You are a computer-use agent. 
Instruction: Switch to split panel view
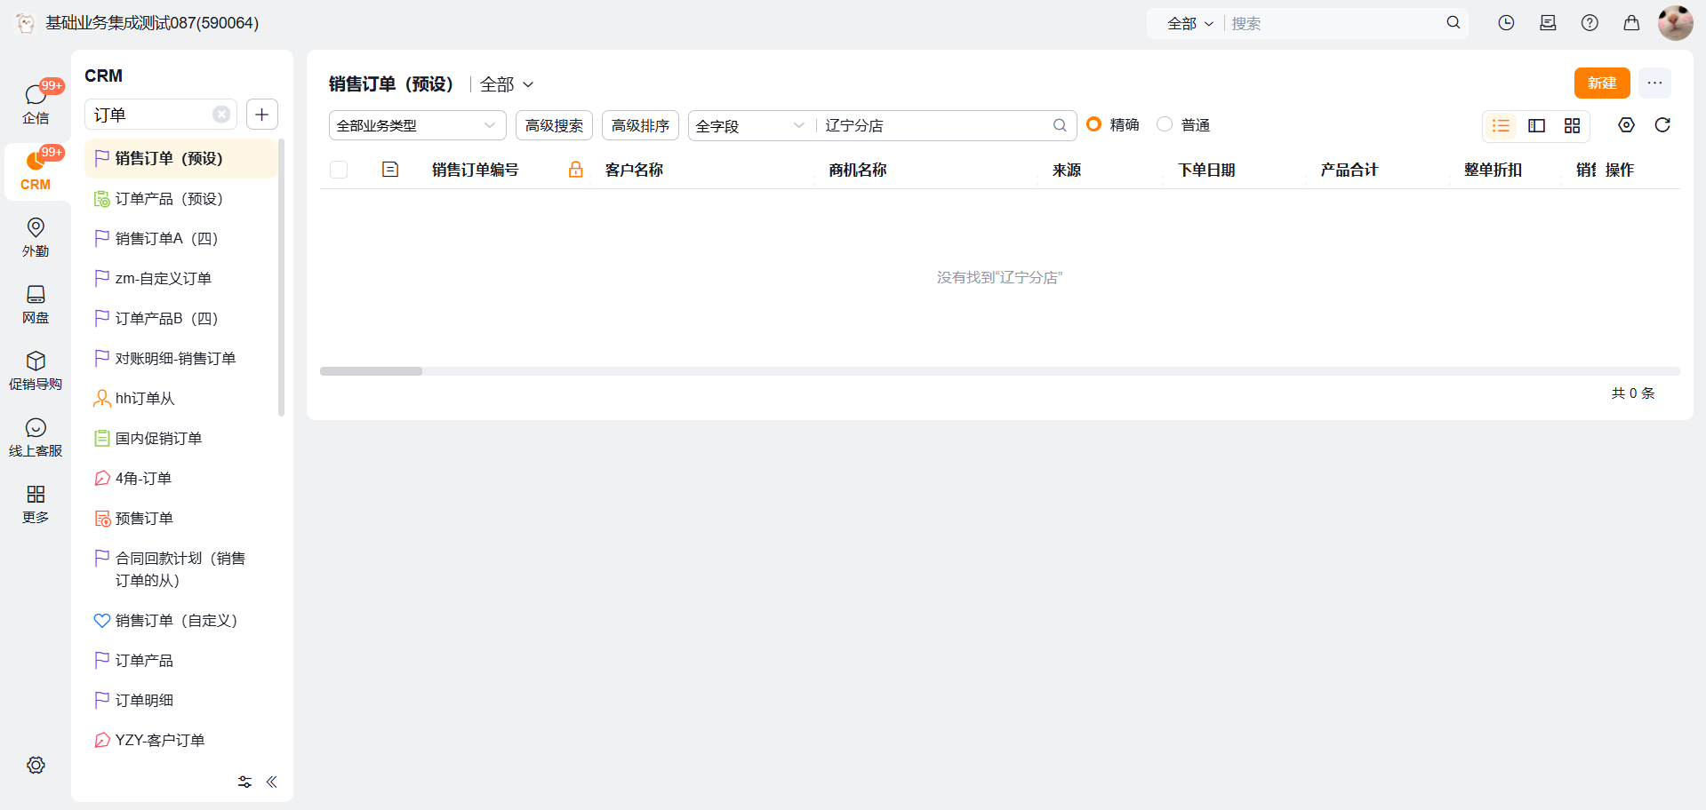(1536, 126)
